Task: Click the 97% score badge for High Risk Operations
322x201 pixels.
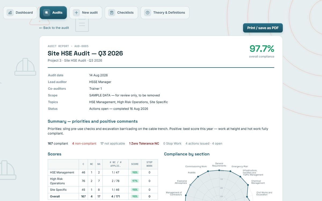Action: [135, 181]
